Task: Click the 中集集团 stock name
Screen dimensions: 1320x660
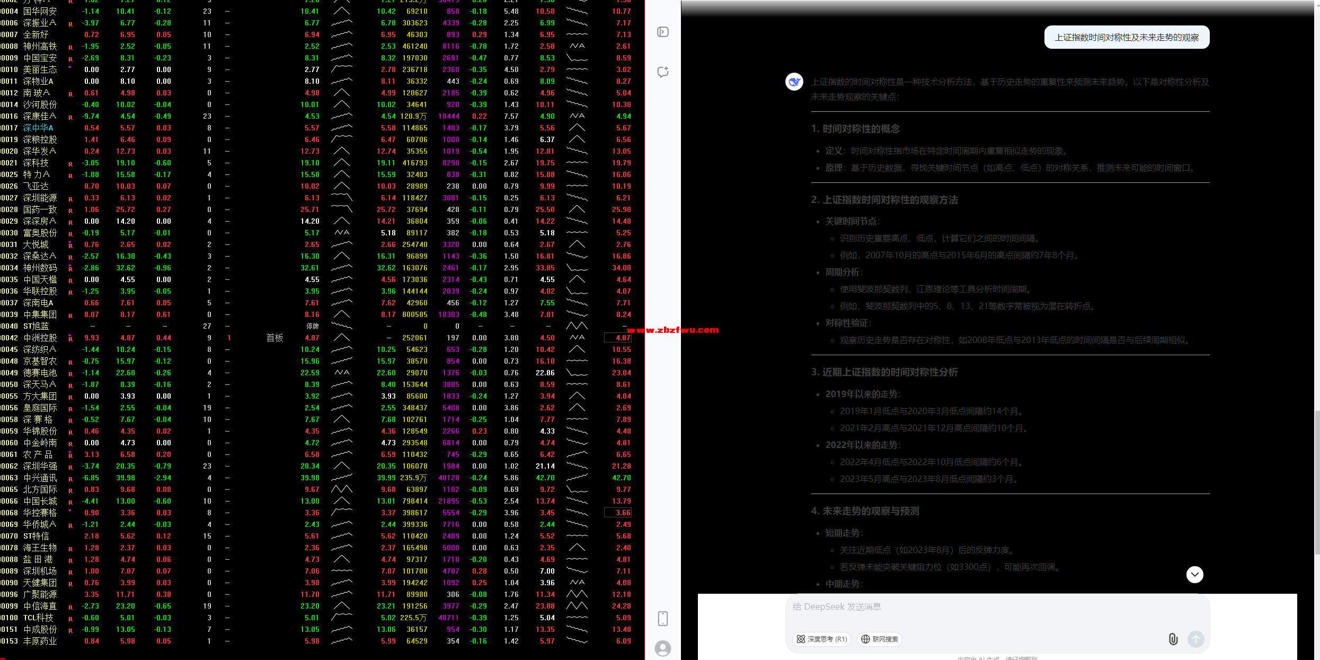Action: [x=40, y=314]
